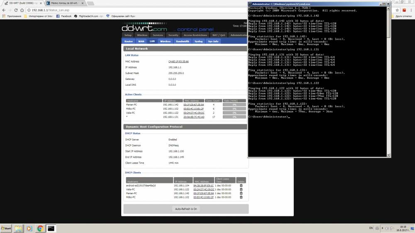Switch to the cmd taskbar icon
Screen dimensions: 415x233
tap(51, 228)
